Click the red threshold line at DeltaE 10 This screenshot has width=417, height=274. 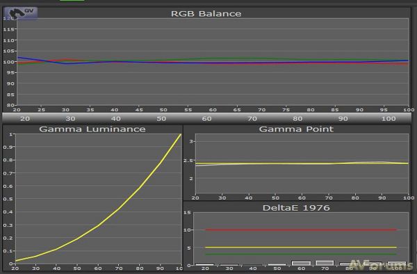point(301,229)
